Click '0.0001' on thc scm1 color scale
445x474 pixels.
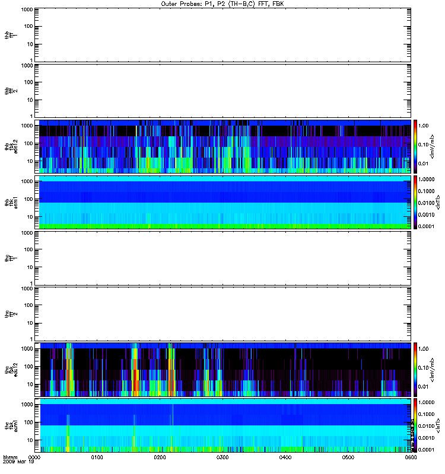point(426,450)
